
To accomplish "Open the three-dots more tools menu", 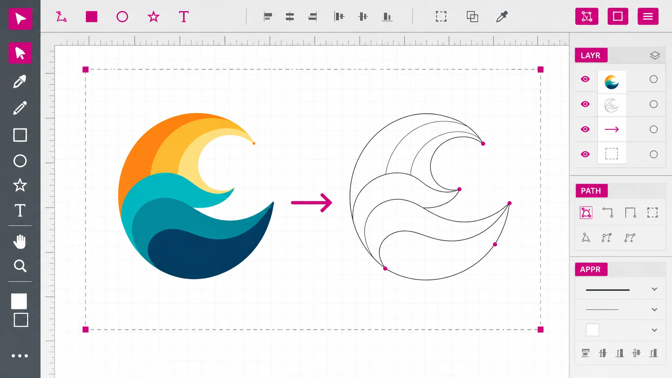I will (20, 356).
